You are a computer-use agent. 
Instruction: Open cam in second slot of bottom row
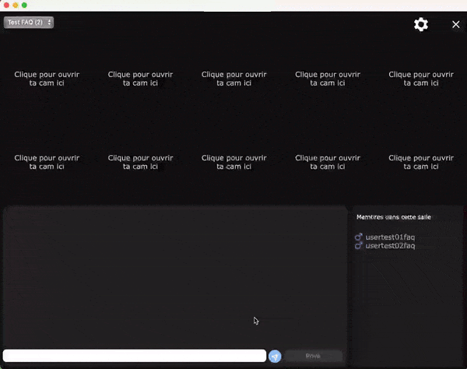pos(140,162)
